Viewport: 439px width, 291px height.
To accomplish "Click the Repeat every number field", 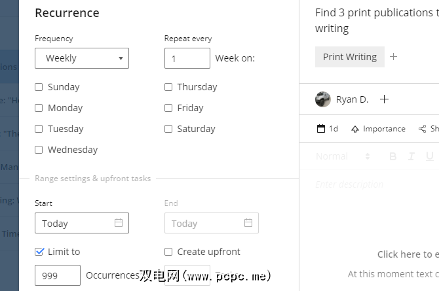I will tap(187, 58).
